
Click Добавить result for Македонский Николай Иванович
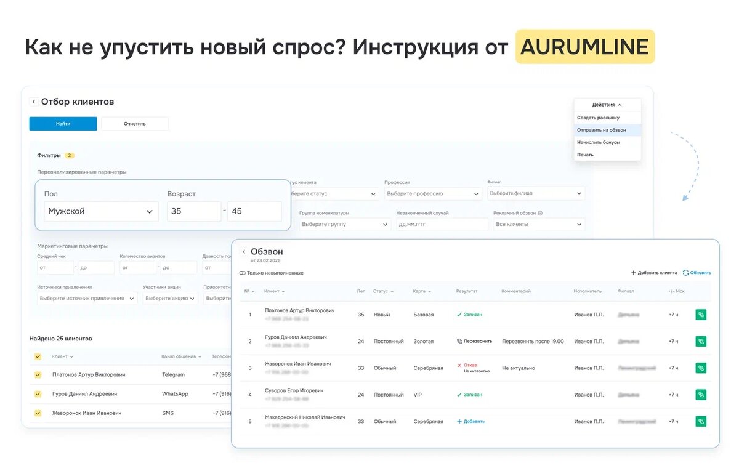(470, 422)
